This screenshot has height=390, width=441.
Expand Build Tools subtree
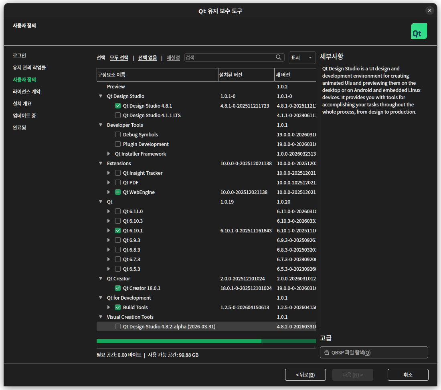tap(109, 307)
